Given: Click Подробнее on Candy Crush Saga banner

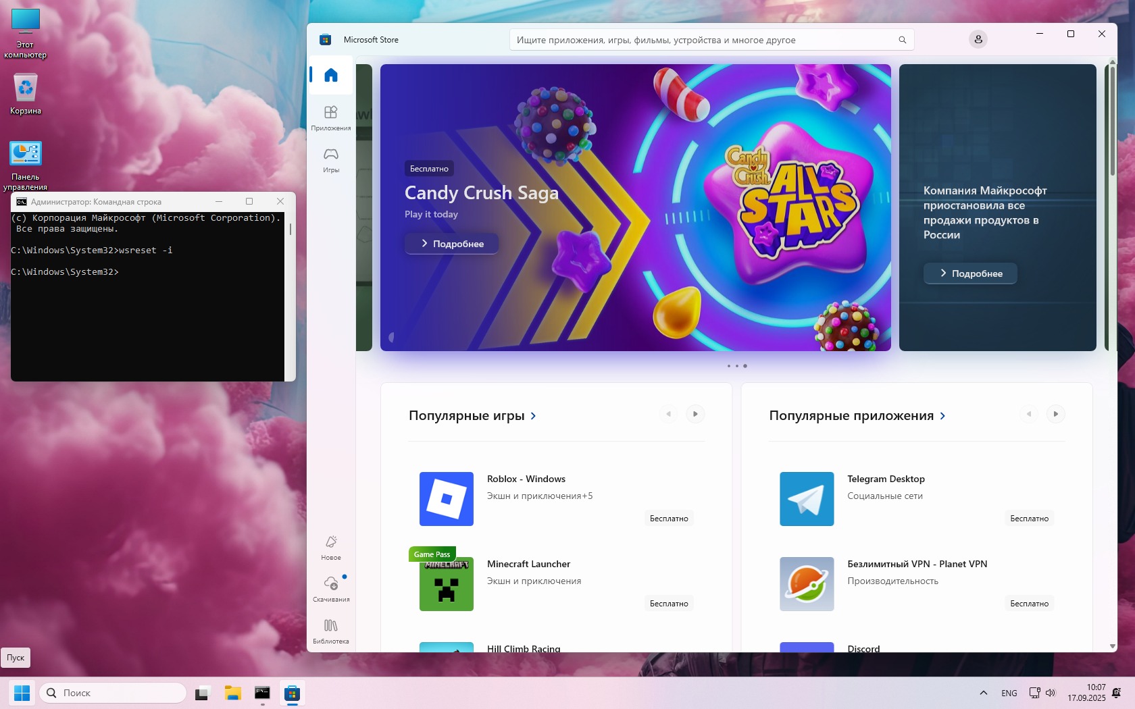Looking at the screenshot, I should pyautogui.click(x=451, y=244).
